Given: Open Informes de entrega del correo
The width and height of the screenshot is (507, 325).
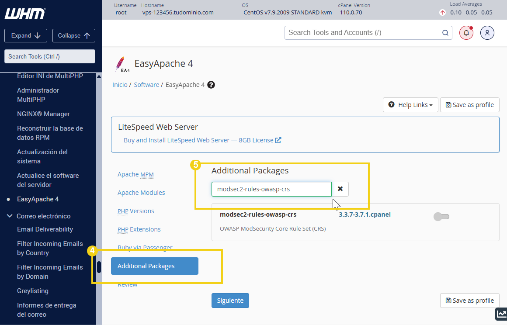Looking at the screenshot, I should point(47,310).
